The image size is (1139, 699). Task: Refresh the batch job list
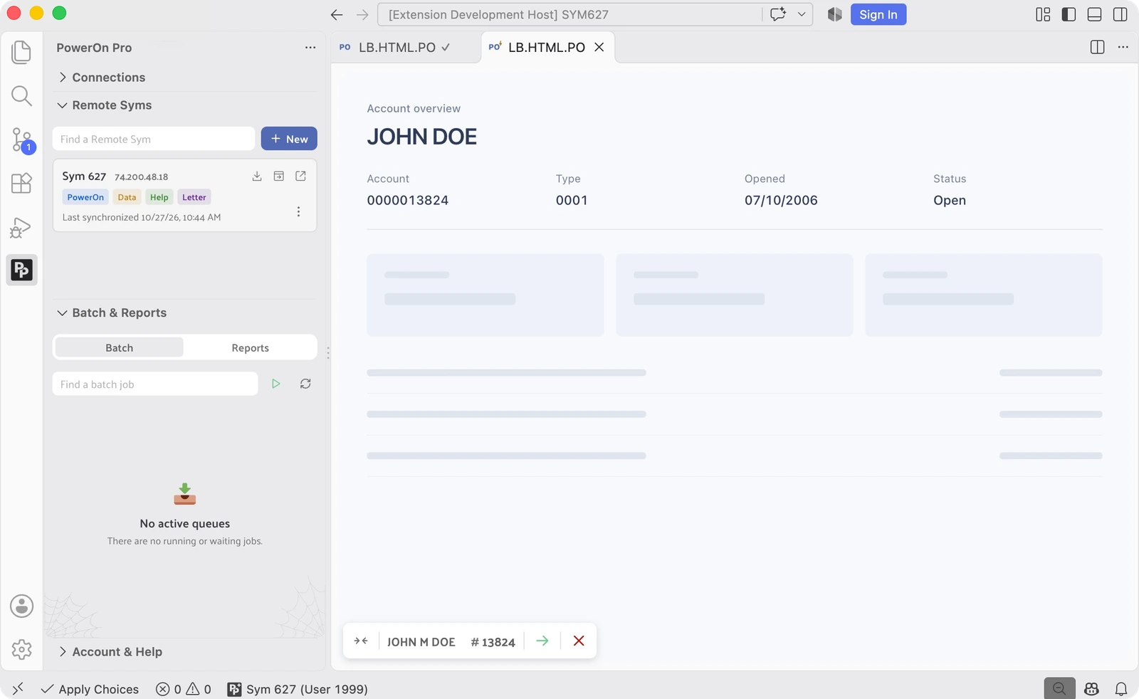point(305,384)
